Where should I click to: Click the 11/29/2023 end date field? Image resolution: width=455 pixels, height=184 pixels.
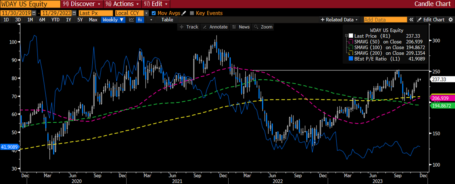point(57,13)
